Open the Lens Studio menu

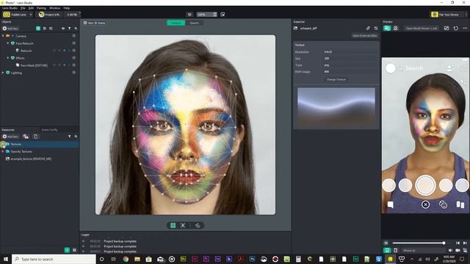(10, 8)
